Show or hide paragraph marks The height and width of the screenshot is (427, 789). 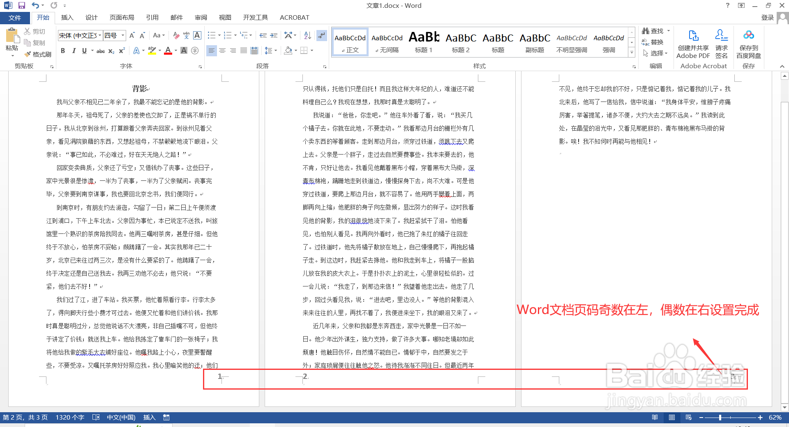321,35
